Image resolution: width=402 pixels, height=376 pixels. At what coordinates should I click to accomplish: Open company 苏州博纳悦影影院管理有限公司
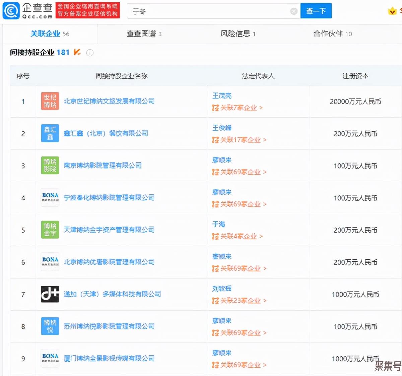(109, 326)
